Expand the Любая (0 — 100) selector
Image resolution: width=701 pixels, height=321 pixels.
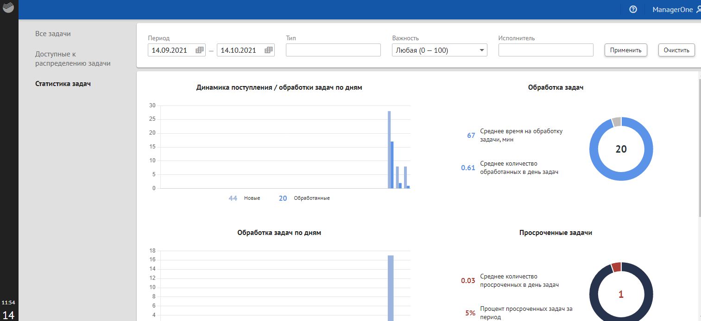point(439,50)
